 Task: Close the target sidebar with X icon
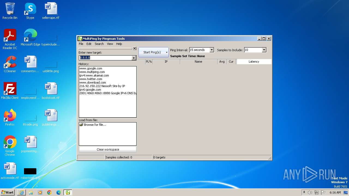click(134, 48)
